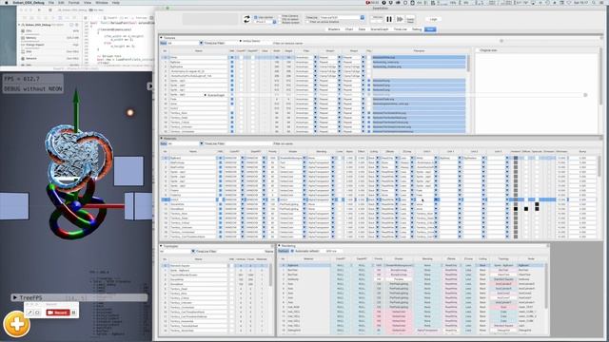Collapse the Textures panel
The height and width of the screenshot is (342, 609).
point(161,38)
